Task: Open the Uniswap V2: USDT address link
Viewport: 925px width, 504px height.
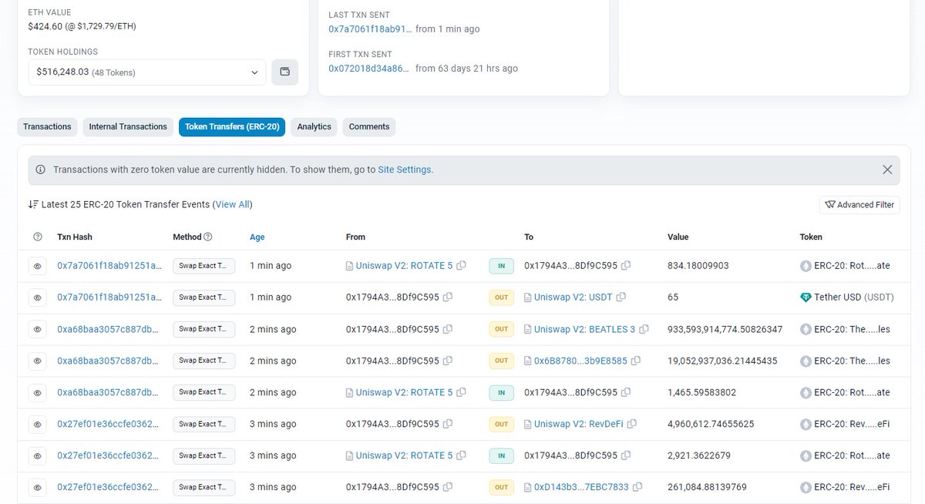Action: tap(573, 297)
